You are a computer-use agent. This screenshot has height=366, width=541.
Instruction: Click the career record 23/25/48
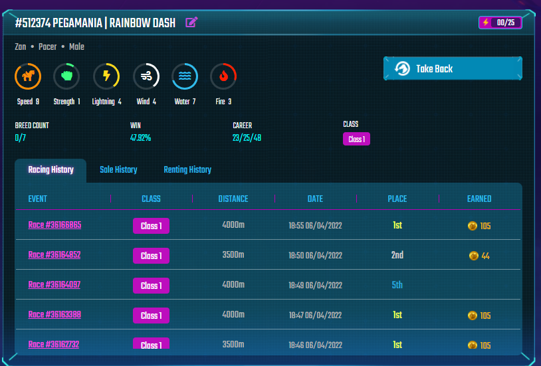pos(247,138)
